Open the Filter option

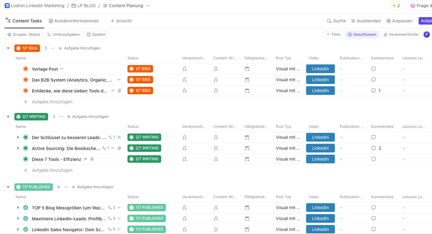(x=334, y=34)
